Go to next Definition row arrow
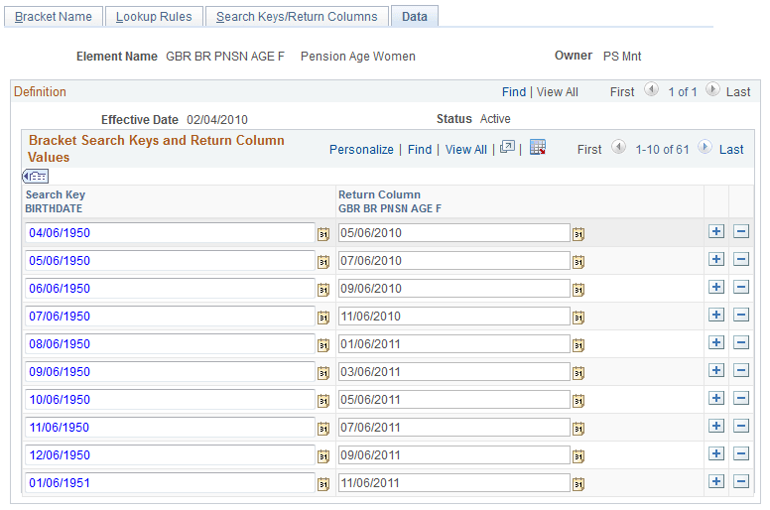Image resolution: width=770 pixels, height=510 pixels. point(712,89)
